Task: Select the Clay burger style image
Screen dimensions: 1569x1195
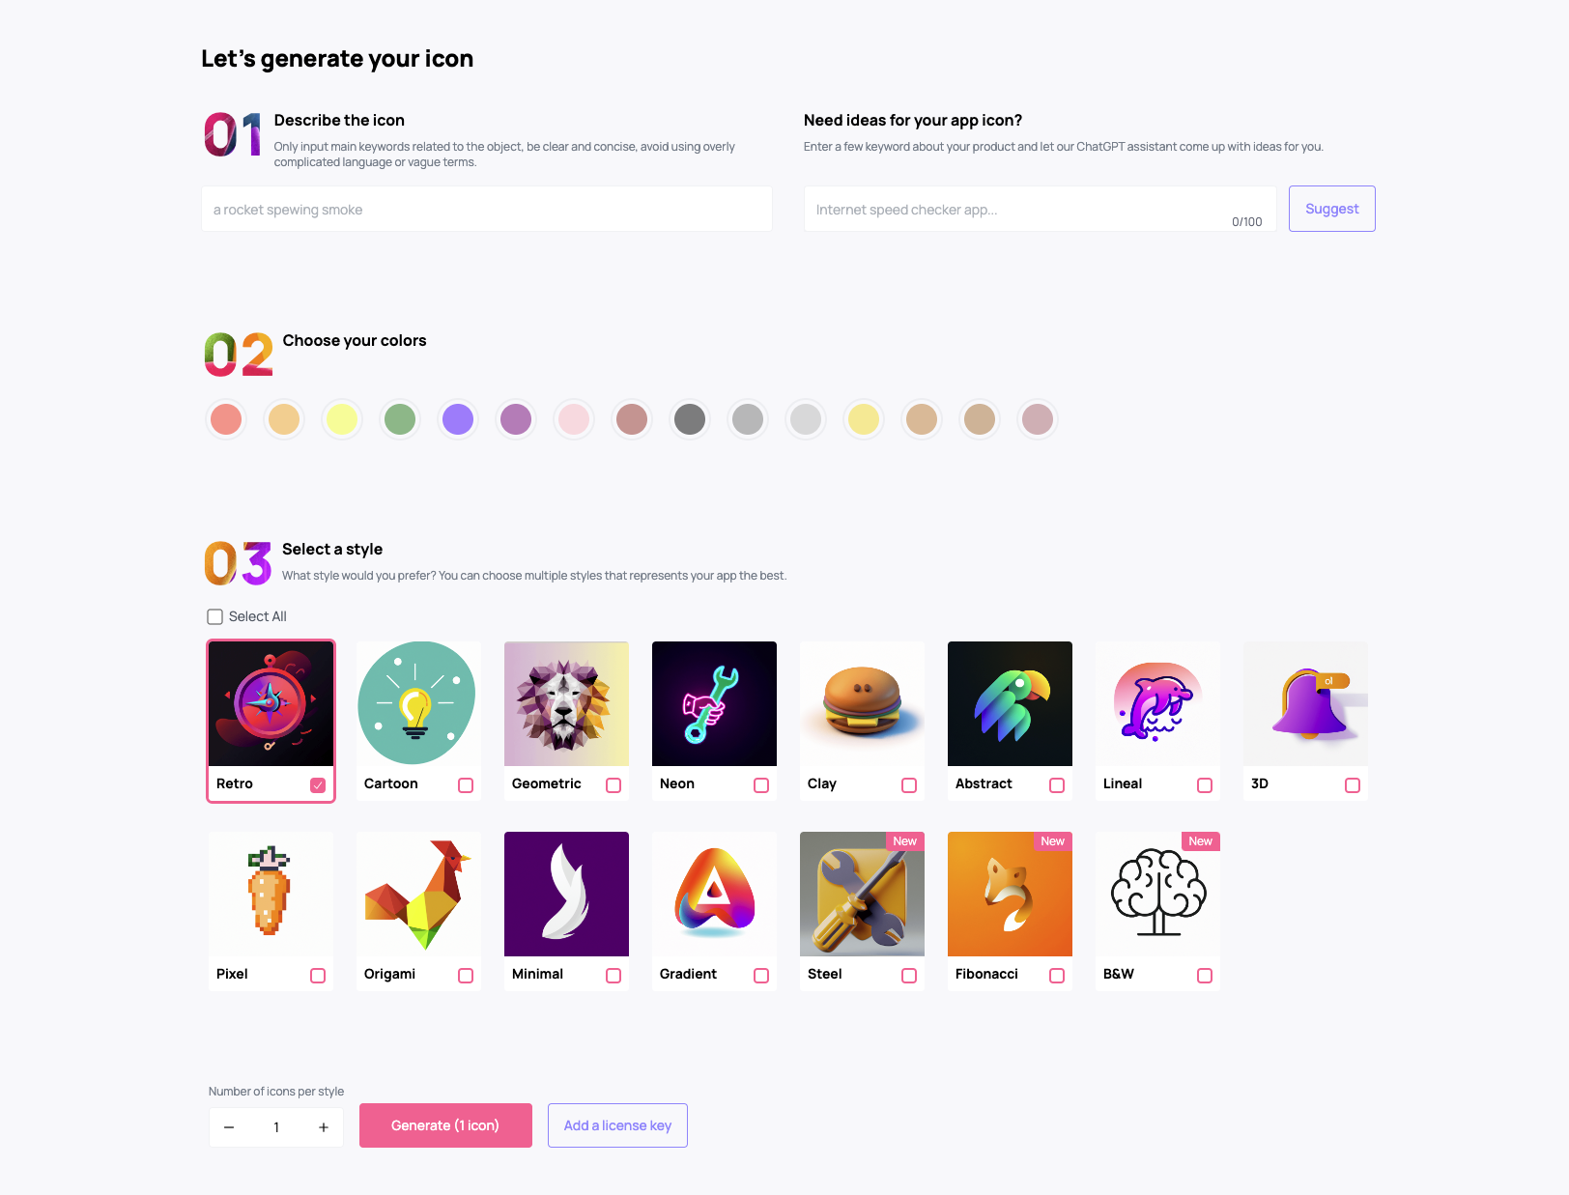Action: click(x=862, y=703)
